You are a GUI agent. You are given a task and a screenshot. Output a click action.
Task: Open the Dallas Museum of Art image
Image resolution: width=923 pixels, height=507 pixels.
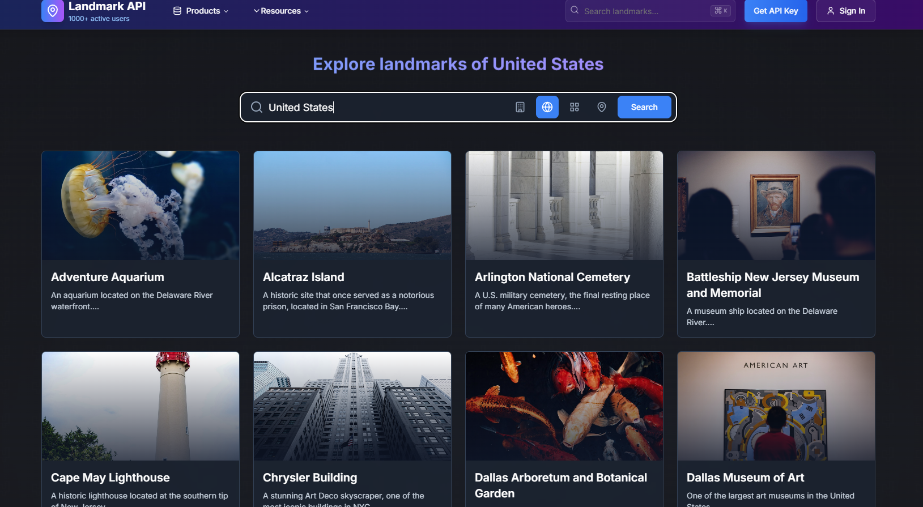776,406
